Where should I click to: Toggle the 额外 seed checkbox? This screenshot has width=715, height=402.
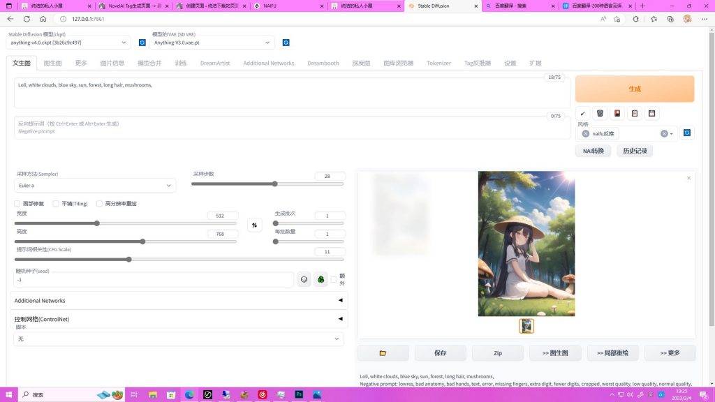point(334,279)
